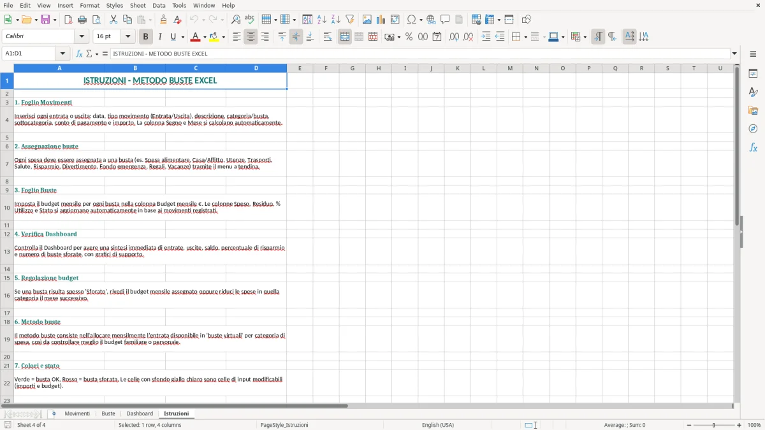Click the zoom in plus button
The image size is (765, 430).
[739, 425]
